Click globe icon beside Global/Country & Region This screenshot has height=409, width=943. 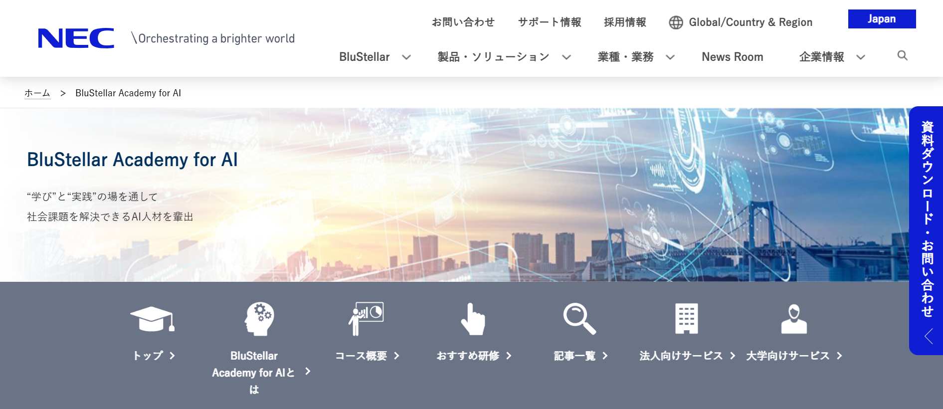tap(676, 22)
